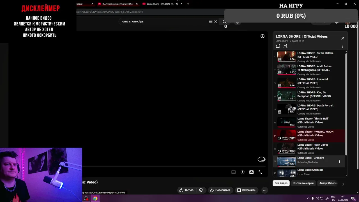Select the Автор: Outerloop filter chip

click(x=328, y=183)
